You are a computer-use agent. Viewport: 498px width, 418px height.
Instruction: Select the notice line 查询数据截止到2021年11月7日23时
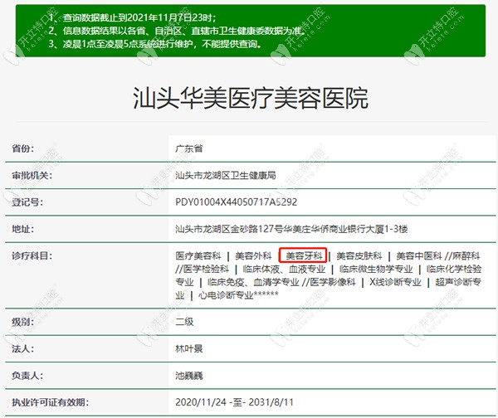[x=133, y=17]
